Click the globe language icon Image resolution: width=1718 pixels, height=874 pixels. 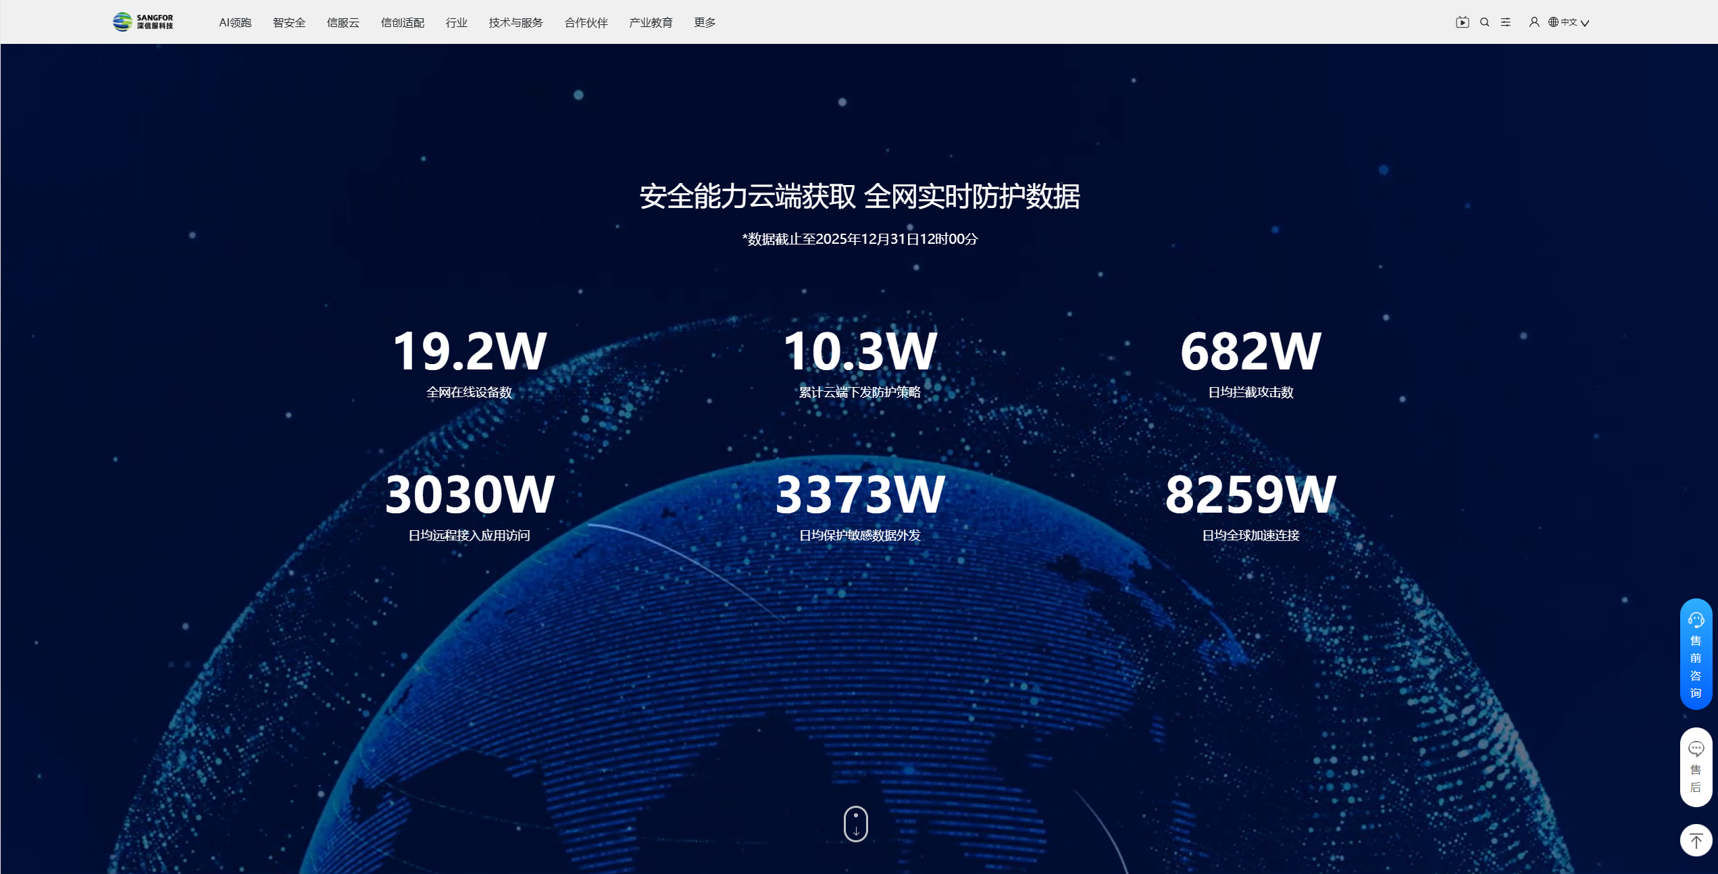1553,22
